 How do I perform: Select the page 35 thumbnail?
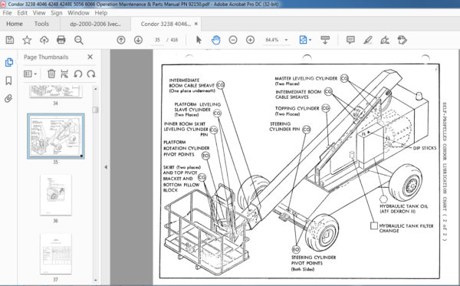[x=56, y=136]
